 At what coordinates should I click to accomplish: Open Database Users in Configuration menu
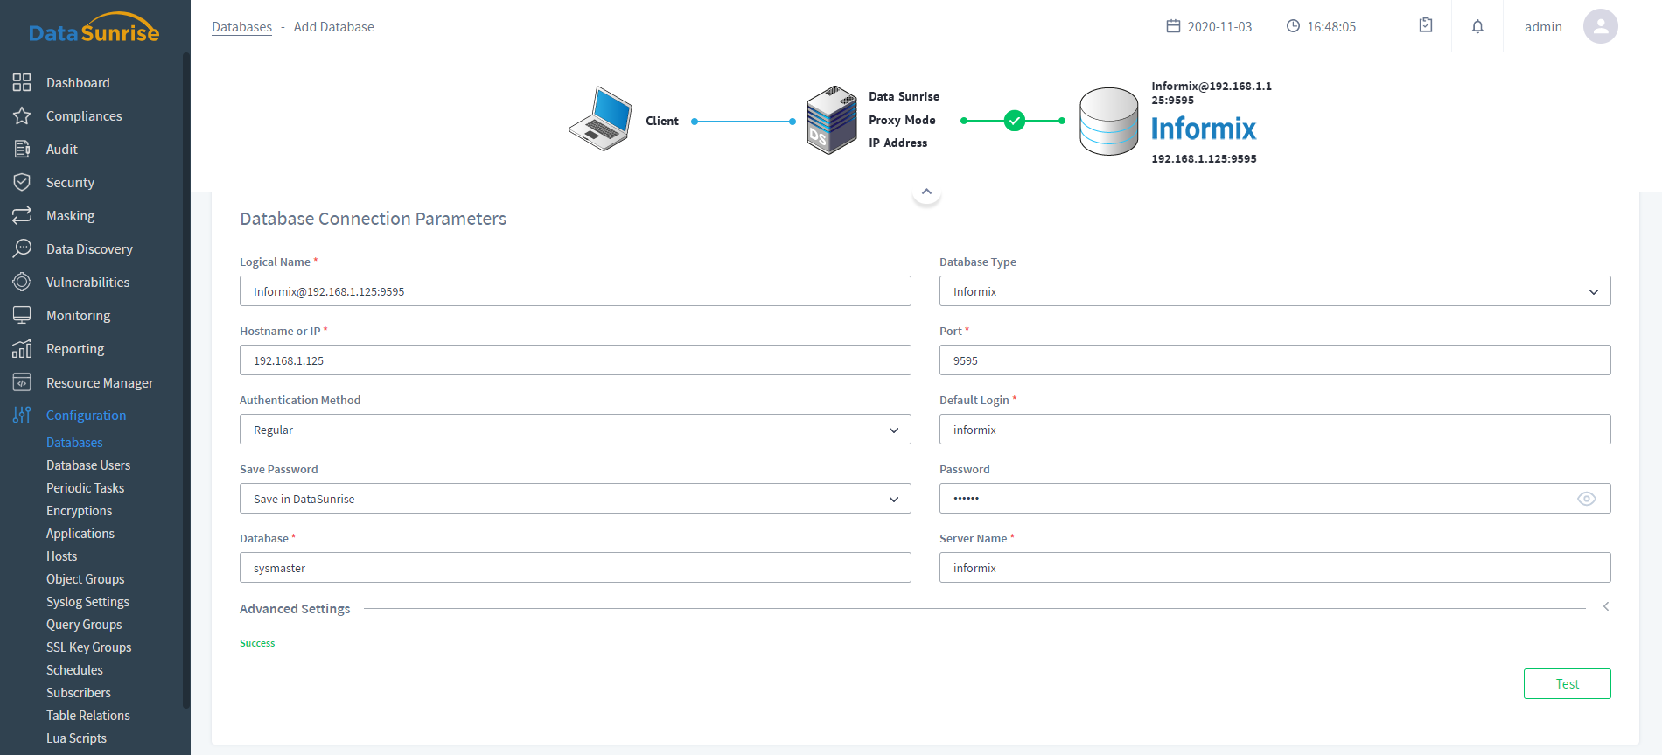pyautogui.click(x=88, y=465)
